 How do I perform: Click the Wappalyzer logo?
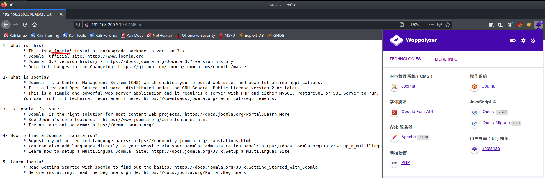(413, 40)
